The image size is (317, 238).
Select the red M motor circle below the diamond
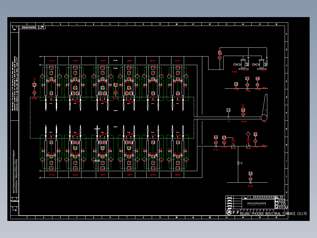pyautogui.click(x=248, y=141)
